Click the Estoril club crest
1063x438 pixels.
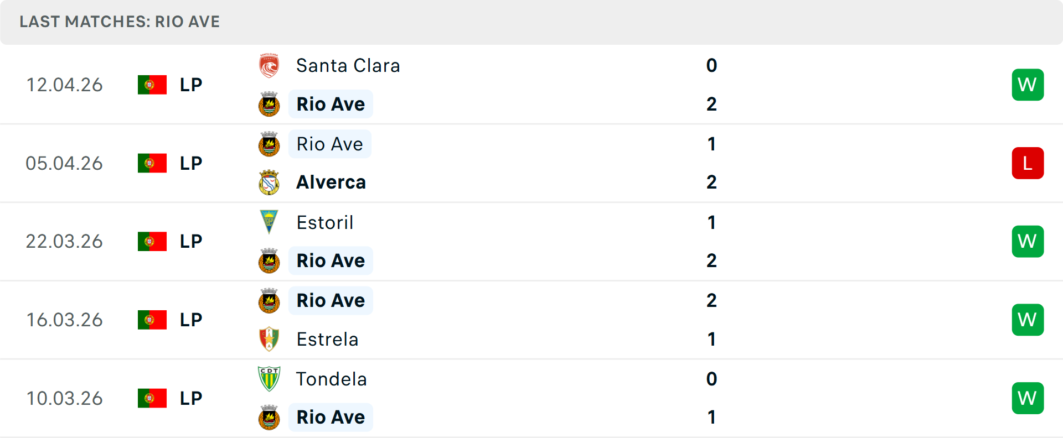point(269,222)
